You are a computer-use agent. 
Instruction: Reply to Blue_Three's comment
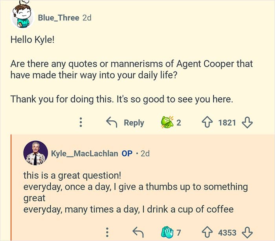[x=134, y=123]
